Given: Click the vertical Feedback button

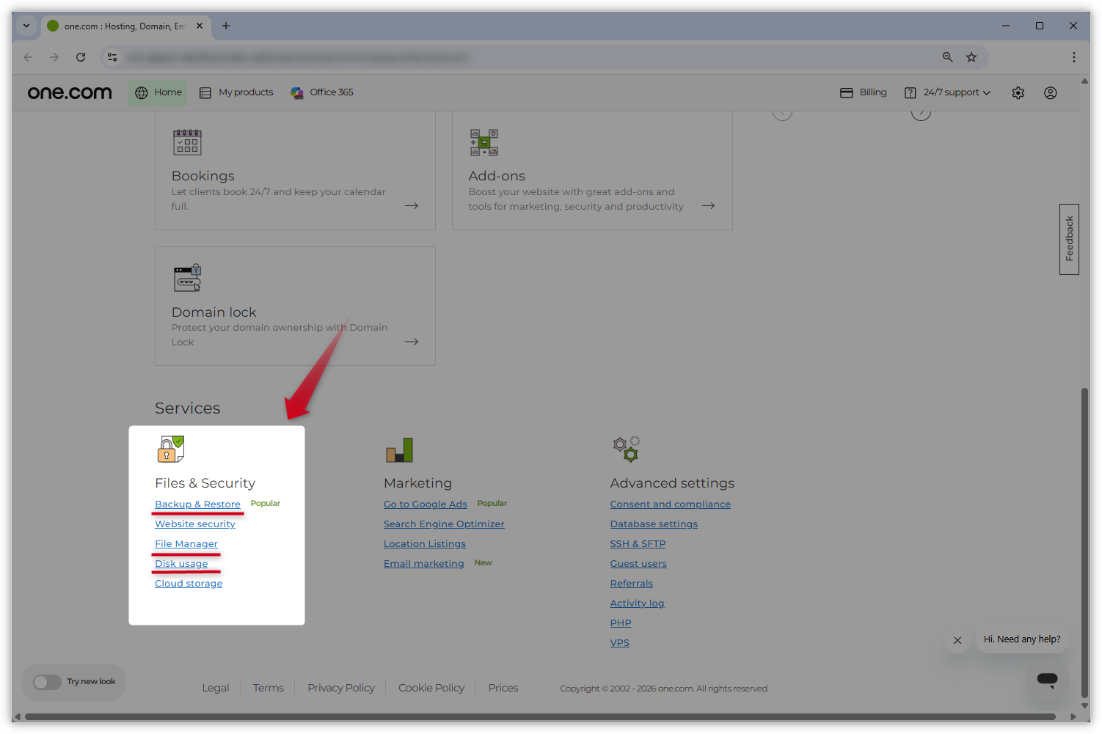Looking at the screenshot, I should pyautogui.click(x=1069, y=239).
